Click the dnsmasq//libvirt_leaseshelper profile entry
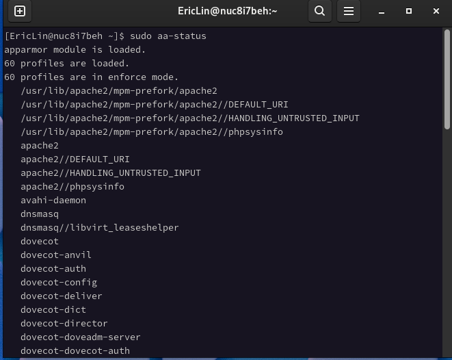This screenshot has width=452, height=360. (99, 227)
